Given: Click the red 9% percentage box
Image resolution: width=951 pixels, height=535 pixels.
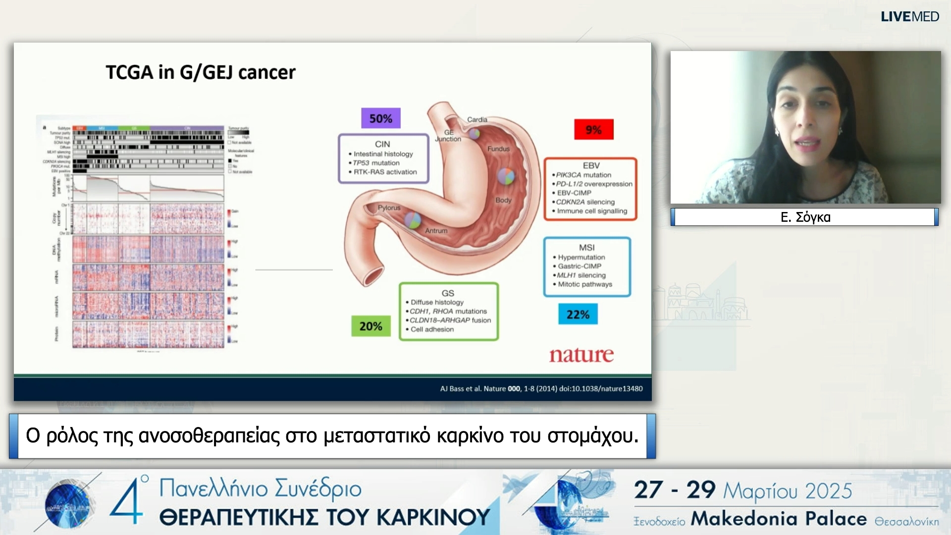Looking at the screenshot, I should 593,129.
